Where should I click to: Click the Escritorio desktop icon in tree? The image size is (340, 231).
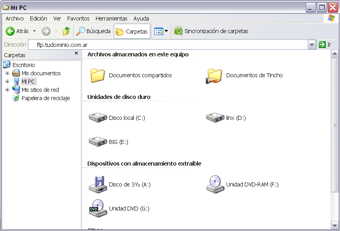tap(7, 65)
